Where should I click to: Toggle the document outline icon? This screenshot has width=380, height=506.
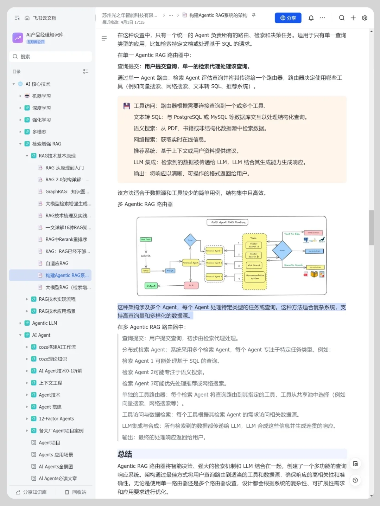104,38
